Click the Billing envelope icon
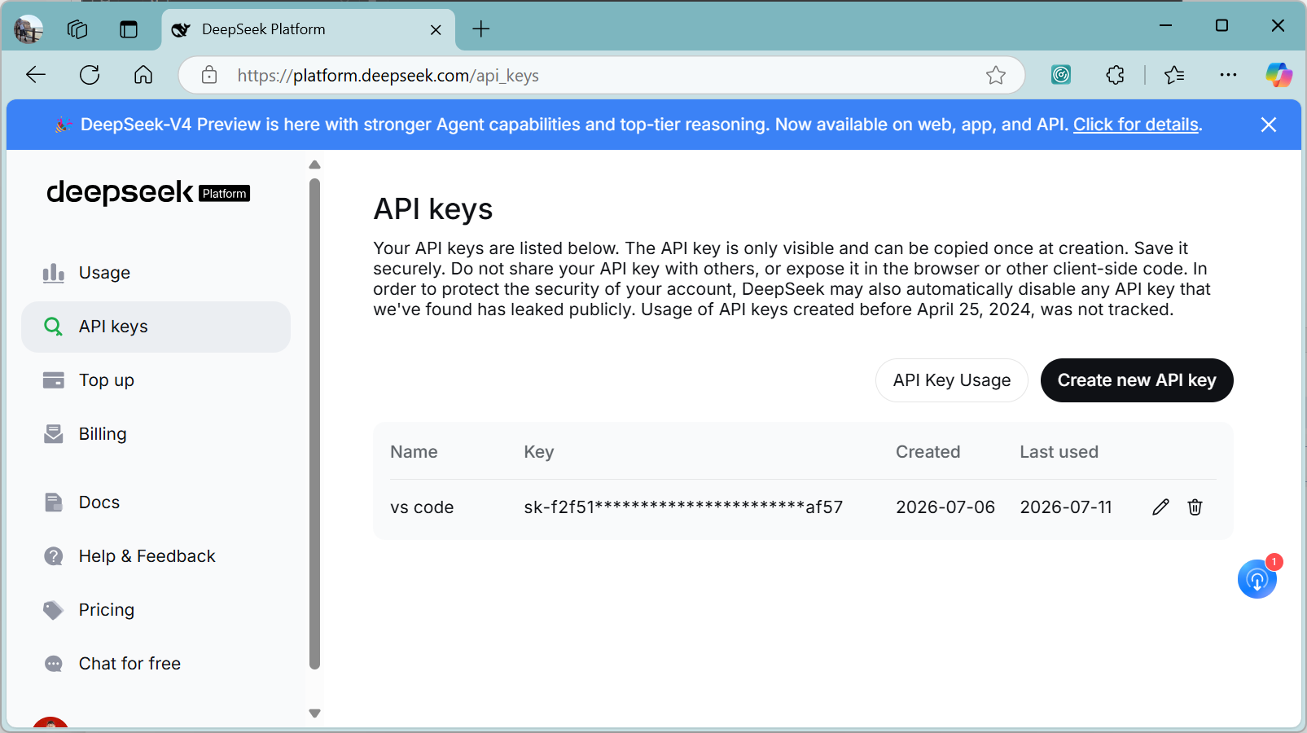The height and width of the screenshot is (733, 1307). coord(54,434)
